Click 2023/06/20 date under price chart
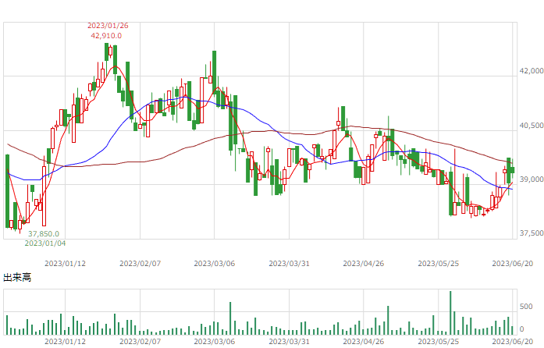Image resolution: width=544 pixels, height=348 pixels. coord(513,264)
